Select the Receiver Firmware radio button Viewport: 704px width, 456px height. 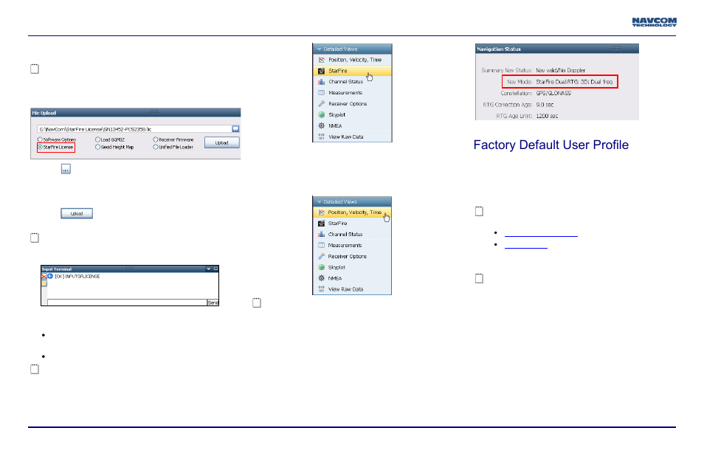tap(156, 139)
